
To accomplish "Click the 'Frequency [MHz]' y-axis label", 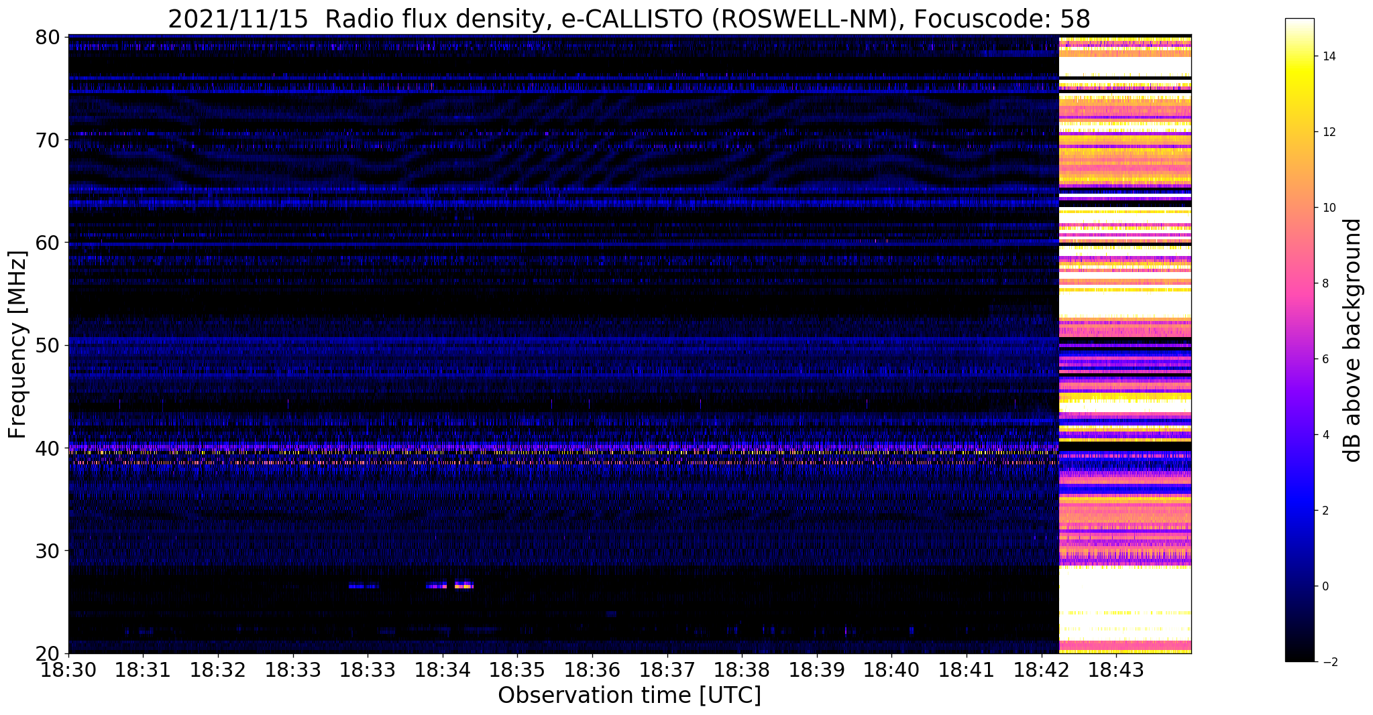I will pyautogui.click(x=17, y=344).
